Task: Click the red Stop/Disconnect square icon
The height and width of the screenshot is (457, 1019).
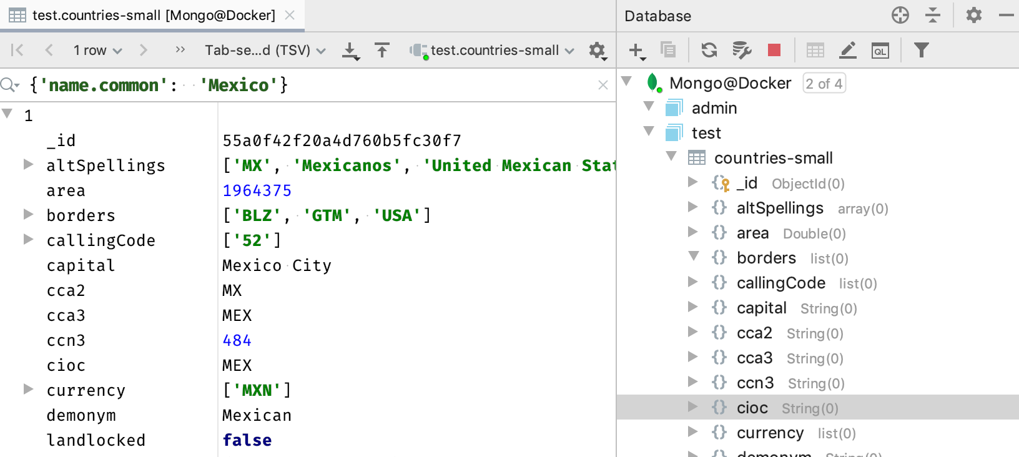Action: (774, 50)
